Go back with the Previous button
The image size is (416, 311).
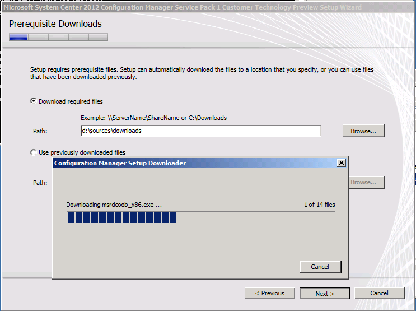point(269,293)
